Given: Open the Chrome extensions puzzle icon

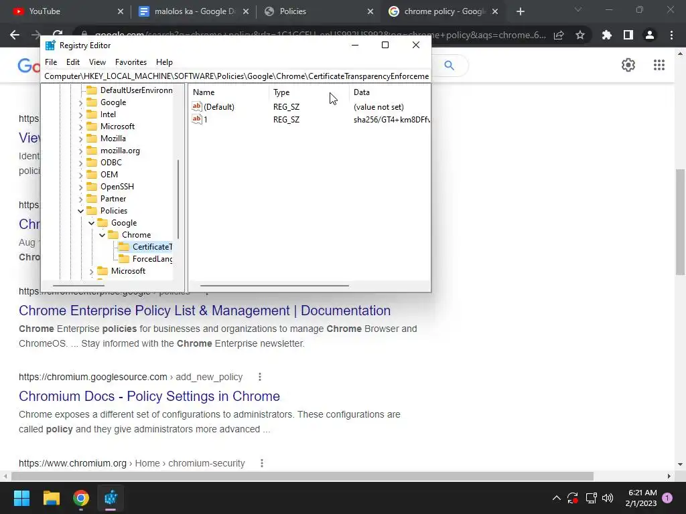Looking at the screenshot, I should click(607, 35).
